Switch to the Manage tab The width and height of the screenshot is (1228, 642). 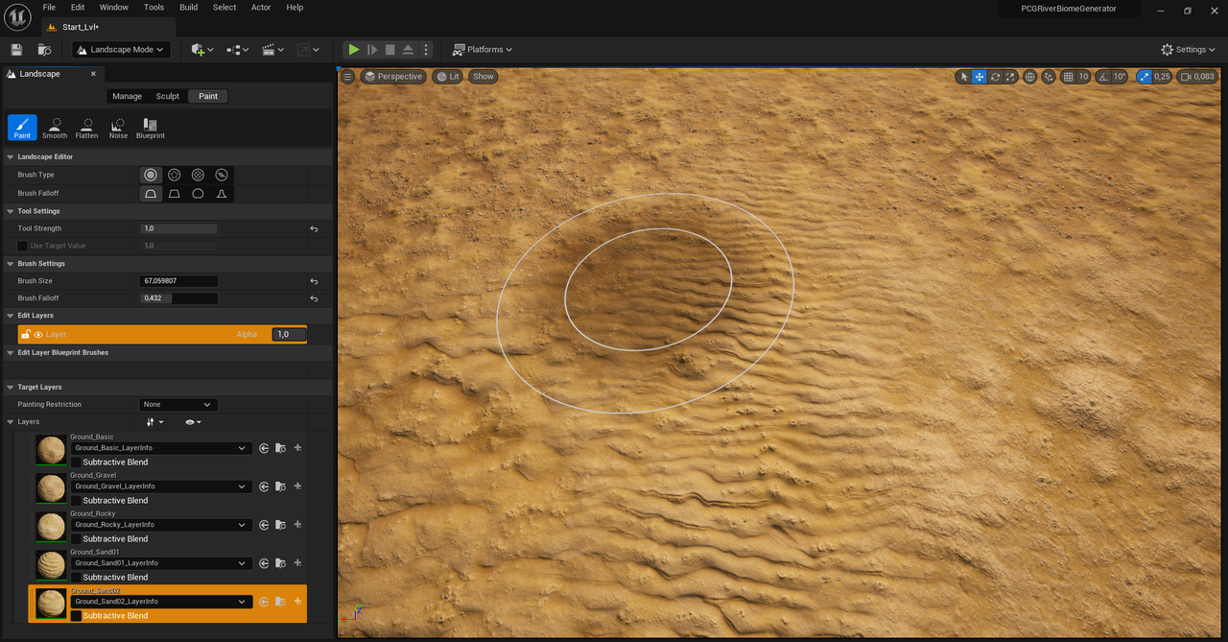(127, 96)
